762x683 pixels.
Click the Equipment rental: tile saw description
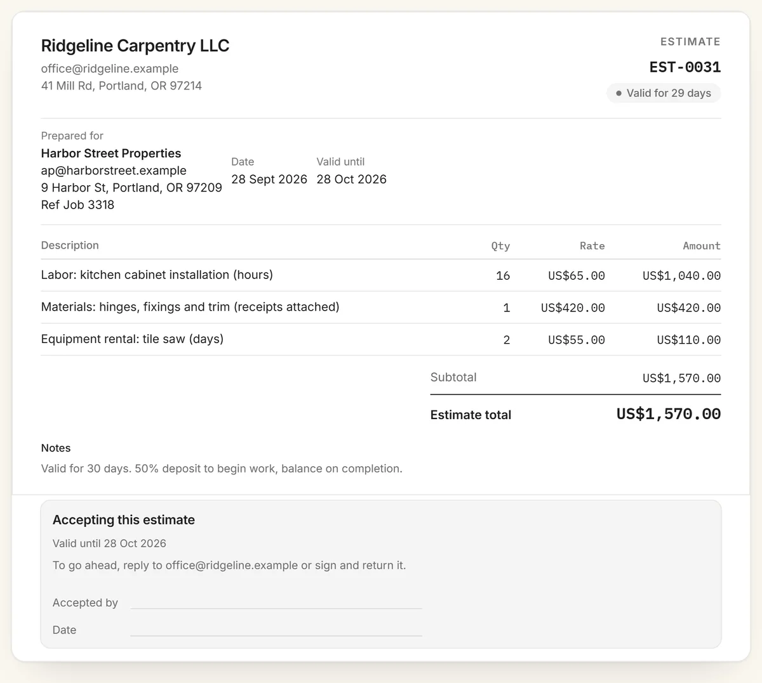coord(132,339)
